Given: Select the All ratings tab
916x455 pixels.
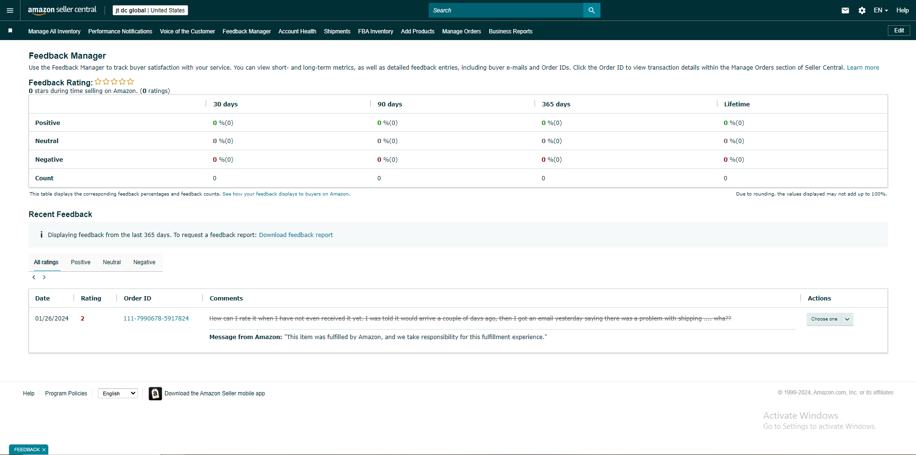Looking at the screenshot, I should point(46,262).
